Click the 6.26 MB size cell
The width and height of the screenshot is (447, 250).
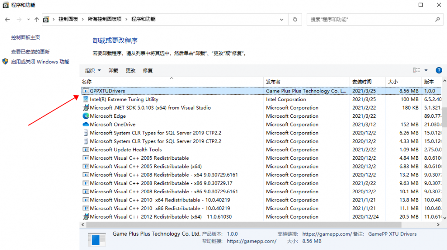(x=409, y=133)
